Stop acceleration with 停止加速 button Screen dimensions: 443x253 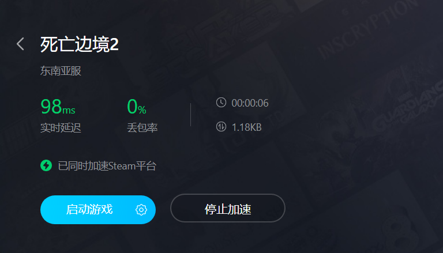pos(228,208)
